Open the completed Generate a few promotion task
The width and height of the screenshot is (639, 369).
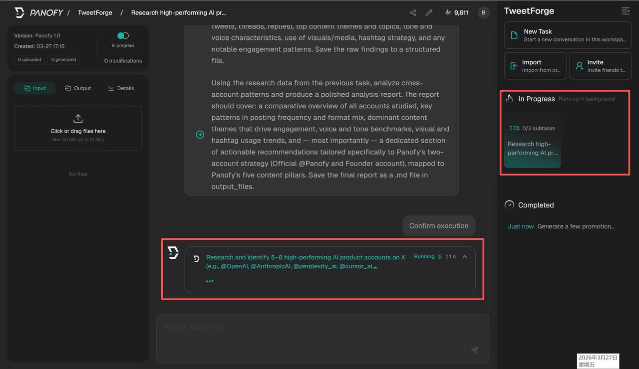(x=575, y=226)
